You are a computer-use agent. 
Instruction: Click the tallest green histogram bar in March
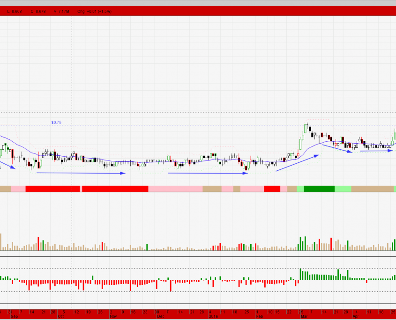(300, 274)
